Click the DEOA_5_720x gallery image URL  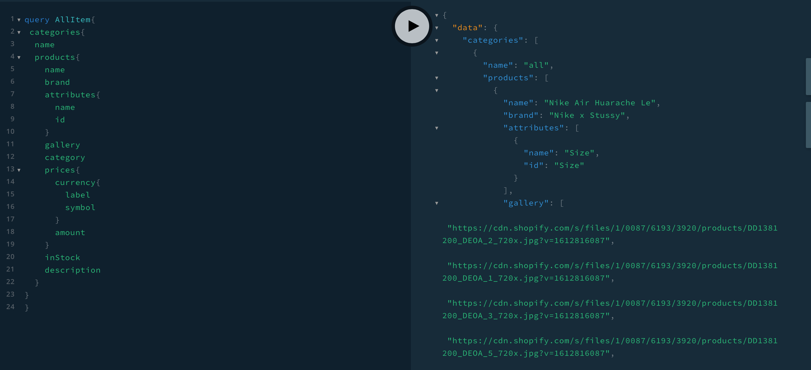pyautogui.click(x=610, y=347)
